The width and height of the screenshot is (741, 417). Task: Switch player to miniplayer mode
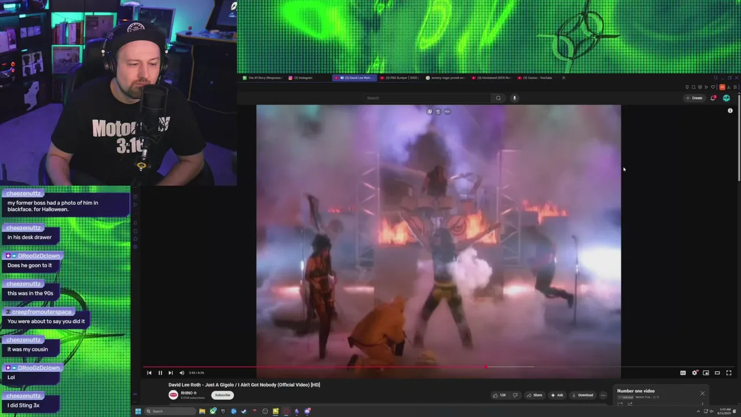(x=706, y=373)
